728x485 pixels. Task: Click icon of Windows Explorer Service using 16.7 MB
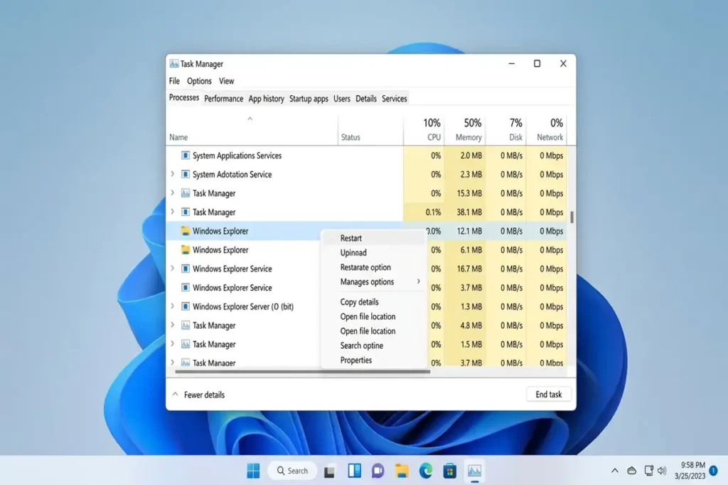coord(186,268)
